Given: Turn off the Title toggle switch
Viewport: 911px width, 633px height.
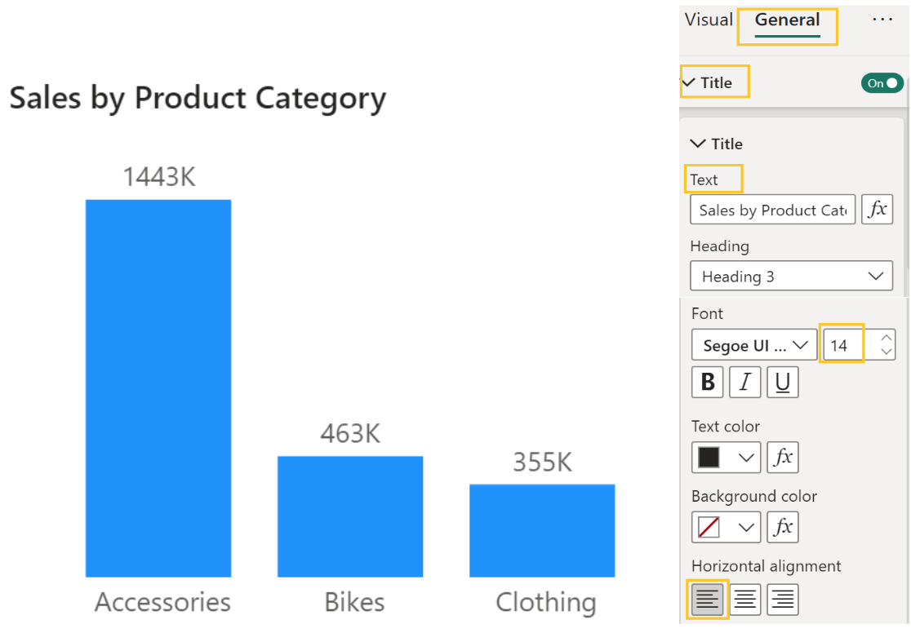Looking at the screenshot, I should point(882,83).
